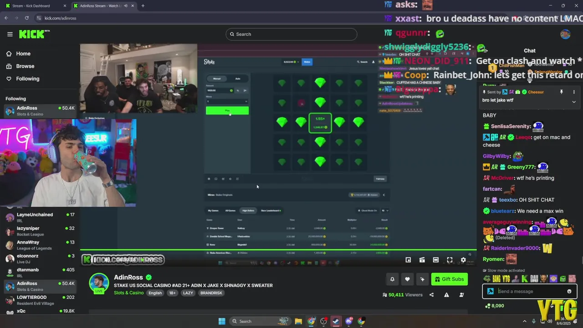Screen dimensions: 583x328
Task: Enable mini player picture-in-picture mode
Action: [408, 260]
